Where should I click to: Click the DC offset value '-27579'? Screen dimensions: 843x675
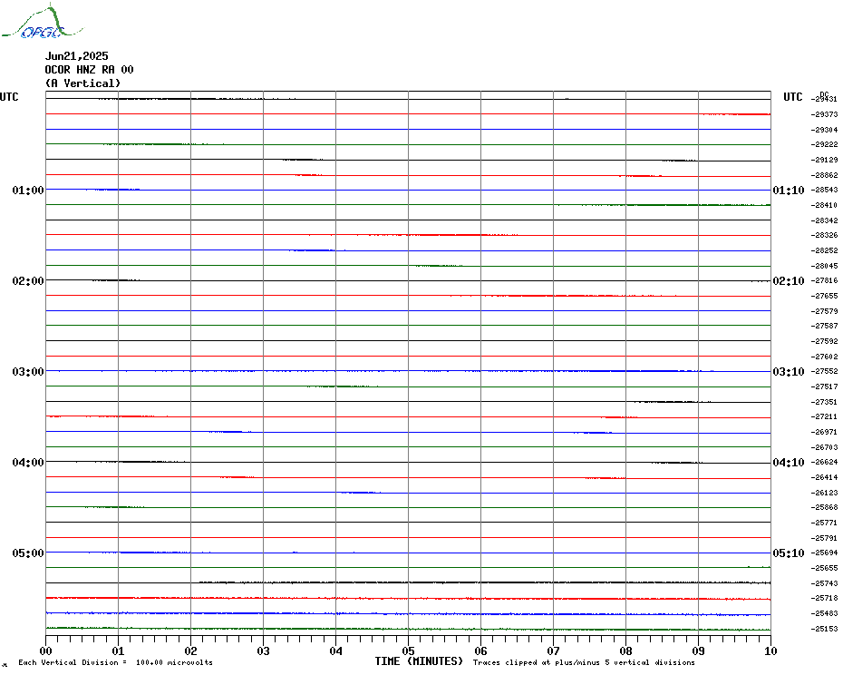[x=824, y=311]
